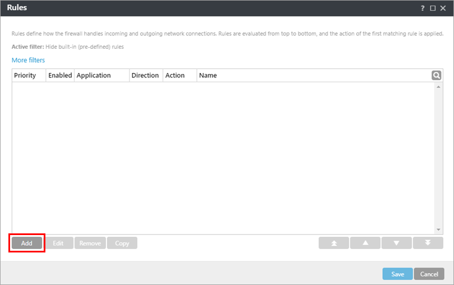Screen dimensions: 454x285
Task: Click the search magnifier icon in table header
Action: tap(436, 75)
